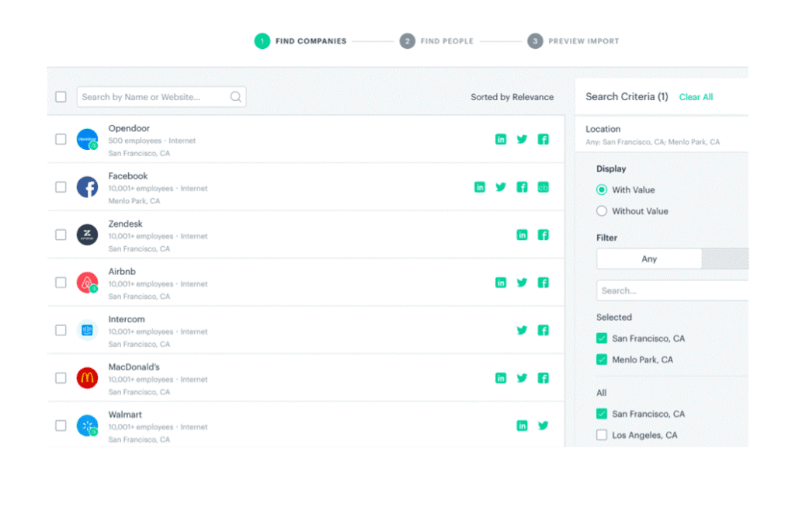This screenshot has width=795, height=521.
Task: Open Zendesk's LinkedIn icon
Action: (522, 235)
